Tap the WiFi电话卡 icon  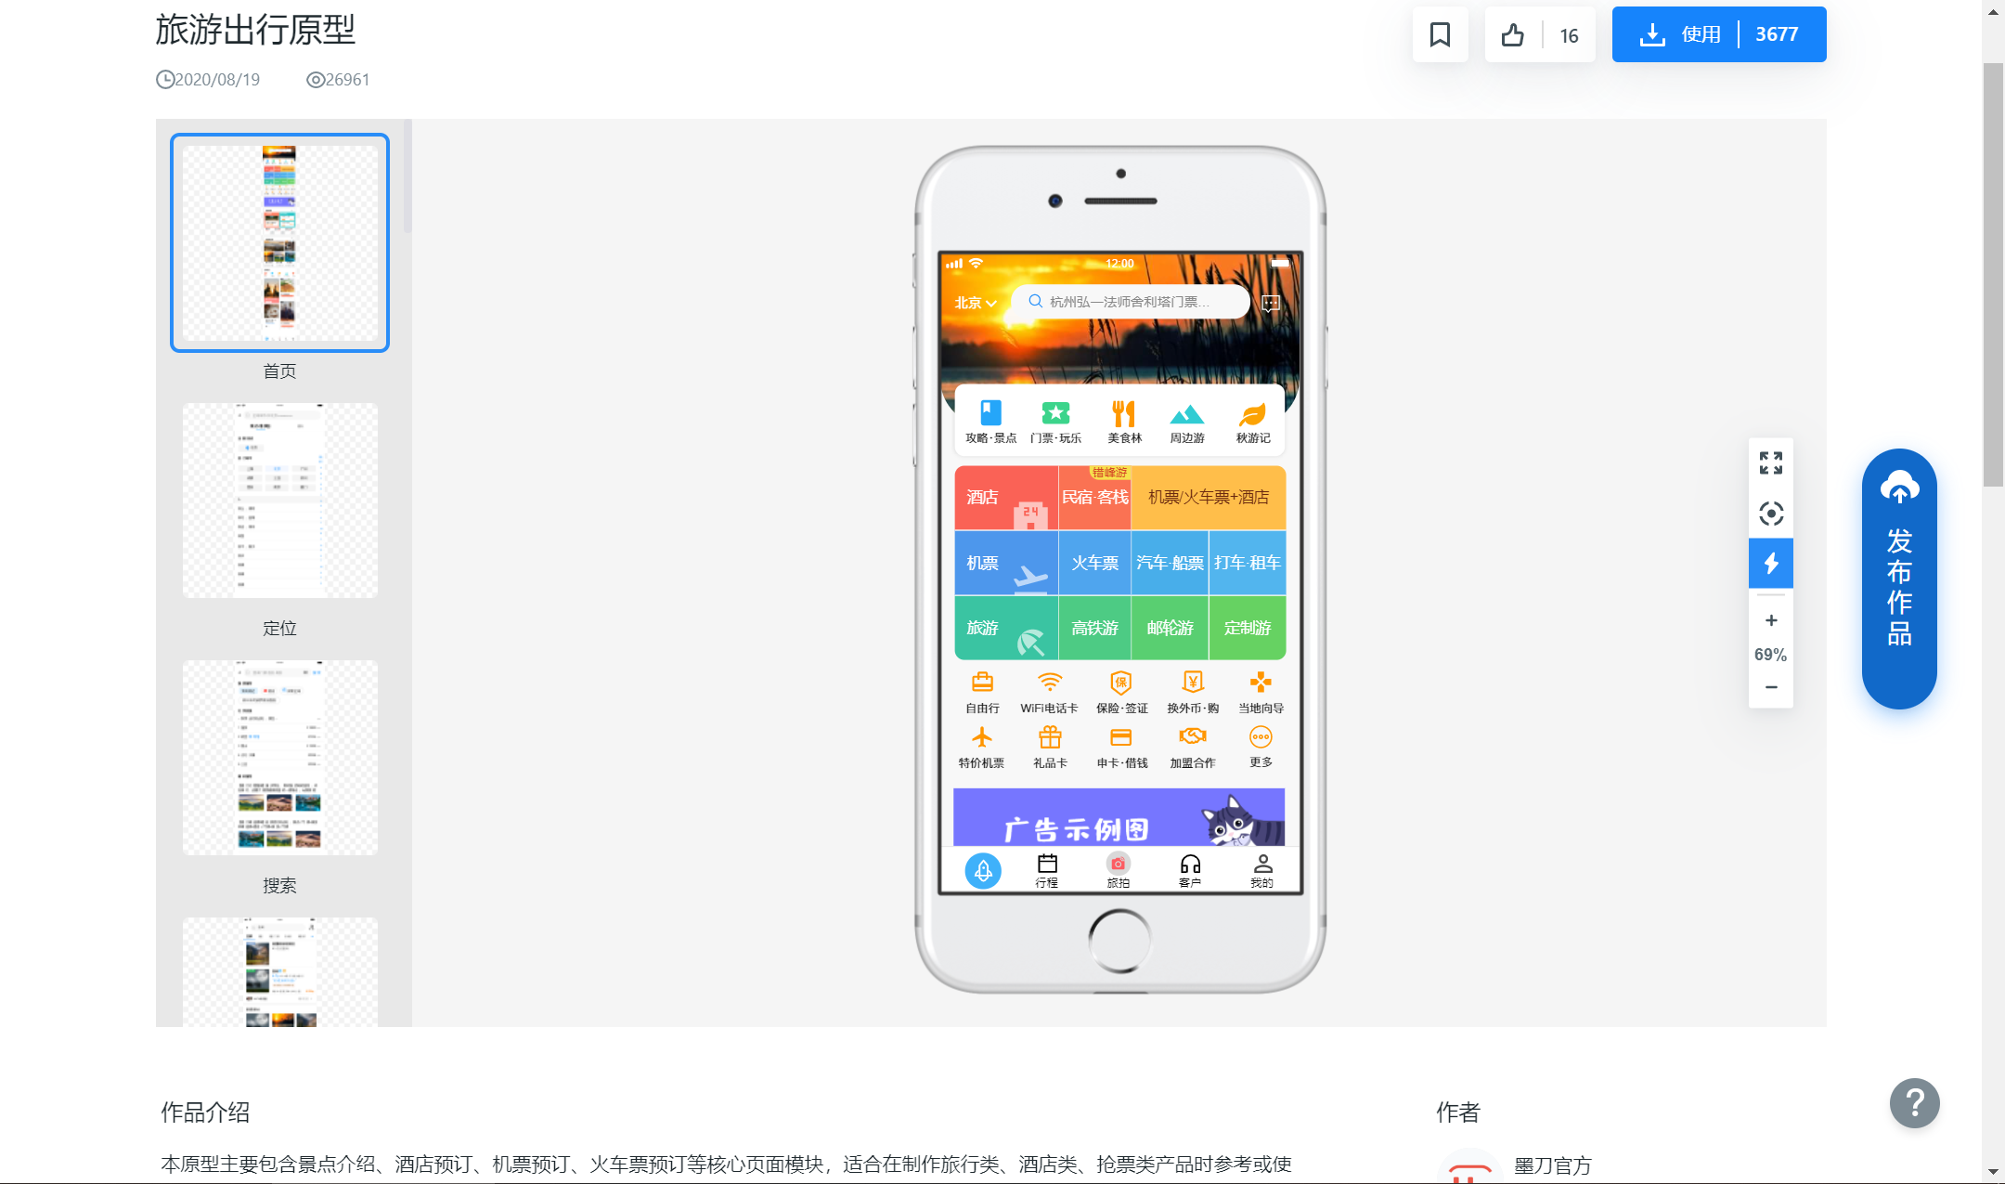(1049, 683)
